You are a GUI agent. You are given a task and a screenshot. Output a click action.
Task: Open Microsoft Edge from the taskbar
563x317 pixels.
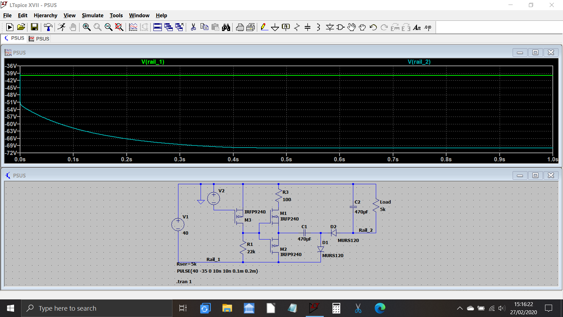[380, 308]
